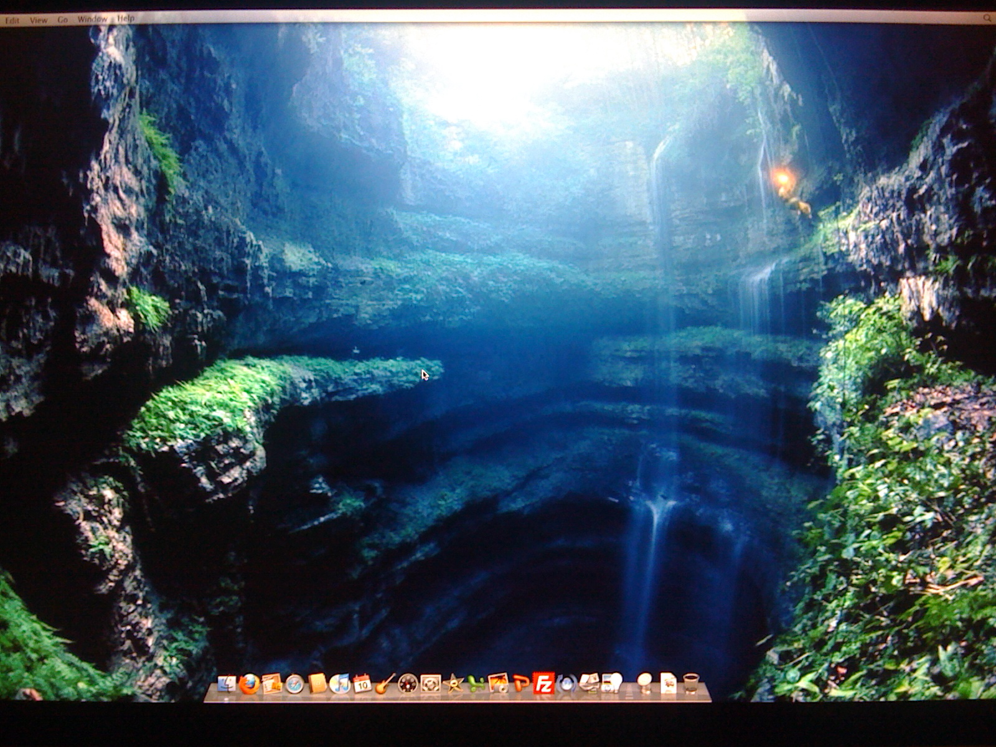The height and width of the screenshot is (747, 996).
Task: Open the View menu
Action: [39, 20]
